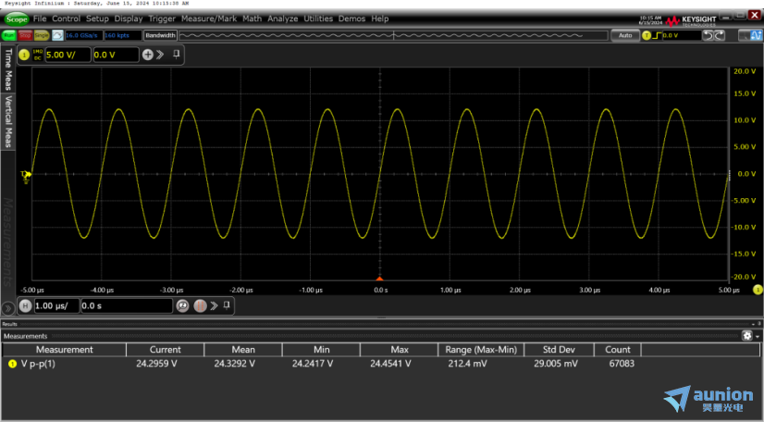Click the 1MΩ DC coupling indicator
The height and width of the screenshot is (422, 764).
[x=38, y=56]
